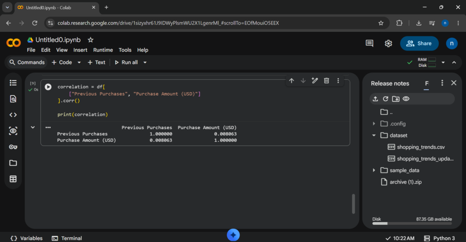Screen dimensions: 466x242
Task: Select archive (1).zip file
Action: (x=401, y=182)
